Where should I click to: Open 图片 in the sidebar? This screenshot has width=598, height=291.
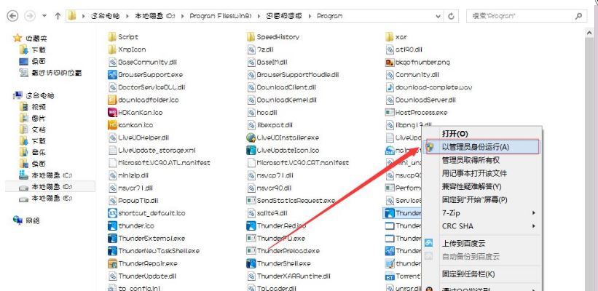(x=39, y=119)
